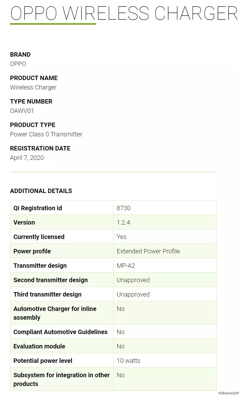This screenshot has height=396, width=240.
Task: Click the Compliant Automotive Guidelines label
Action: tap(60, 332)
